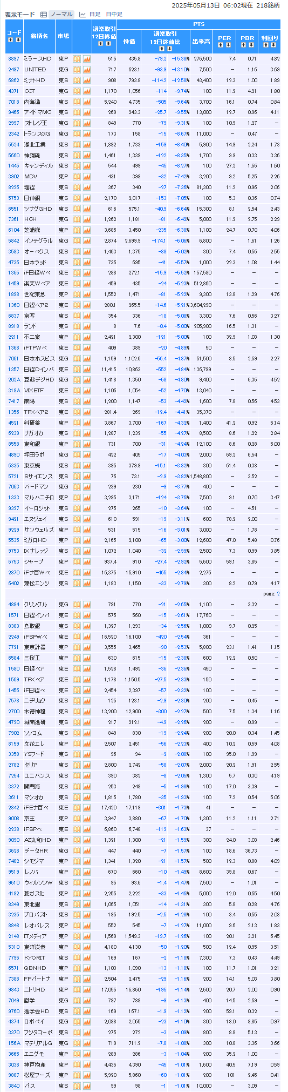288x1092 pixels.
Task: Sort PER column with the down arrow
Action: [x=228, y=44]
